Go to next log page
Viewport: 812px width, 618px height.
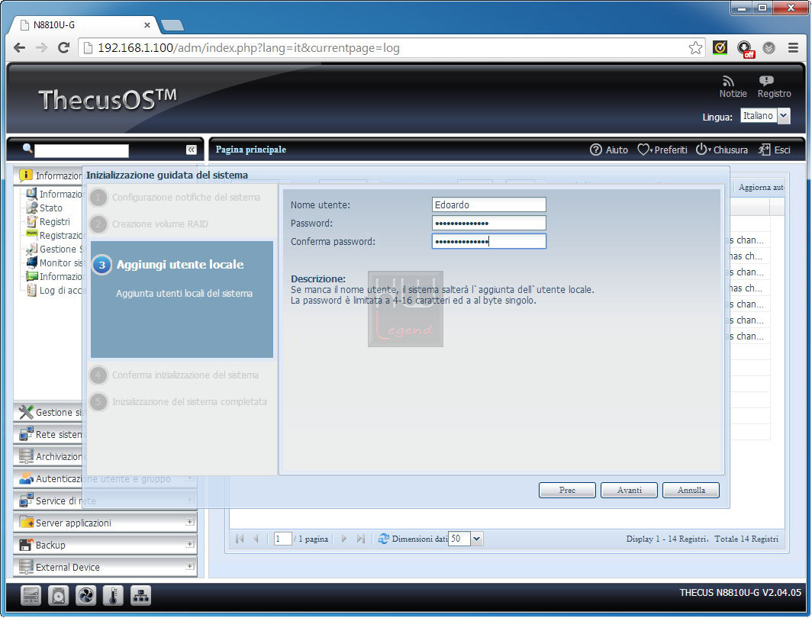point(343,539)
